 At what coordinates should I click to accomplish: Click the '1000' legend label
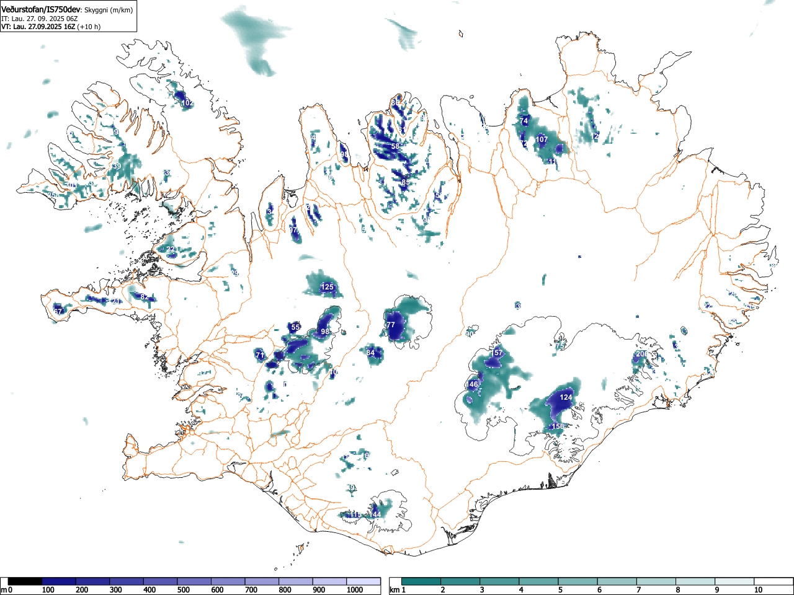coord(354,590)
